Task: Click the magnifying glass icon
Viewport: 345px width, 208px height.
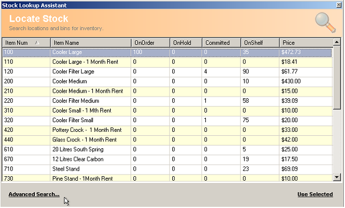Action: coord(325,23)
